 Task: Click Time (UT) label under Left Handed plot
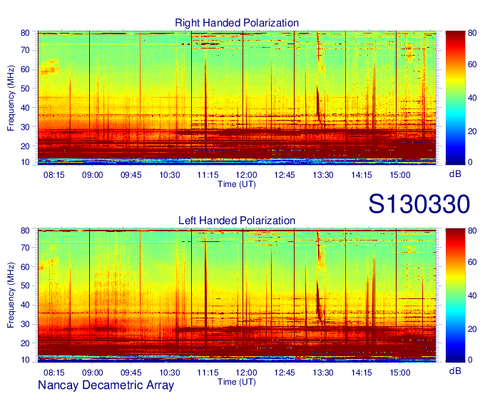pos(237,382)
